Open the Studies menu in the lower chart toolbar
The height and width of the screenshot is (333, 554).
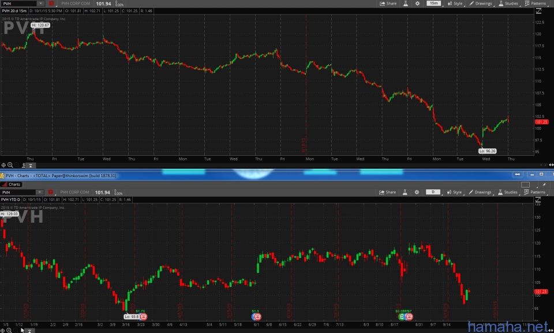point(508,192)
